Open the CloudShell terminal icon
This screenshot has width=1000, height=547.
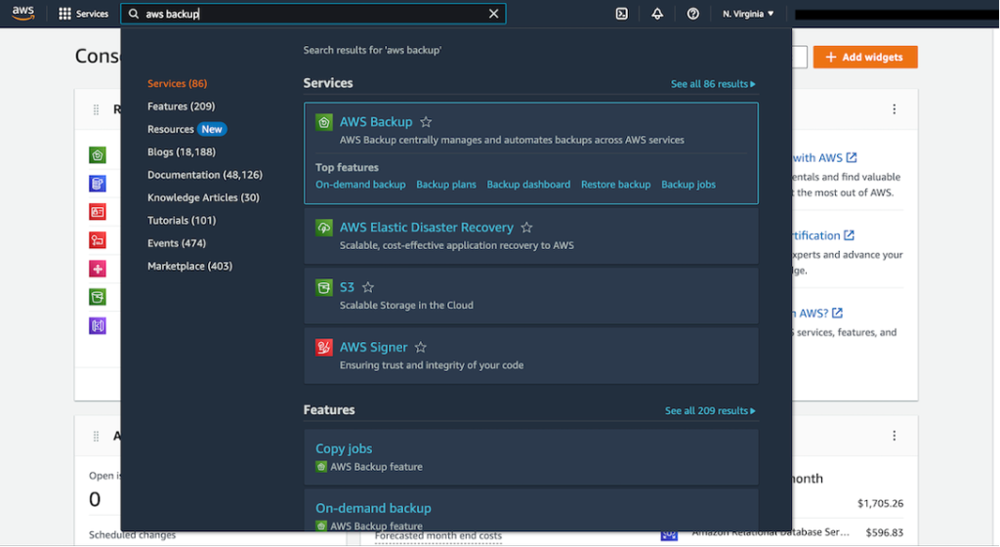point(622,14)
